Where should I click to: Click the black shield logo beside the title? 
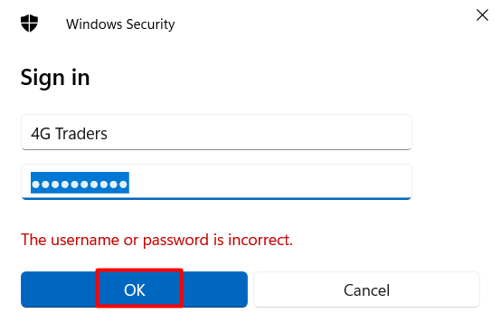pyautogui.click(x=29, y=24)
